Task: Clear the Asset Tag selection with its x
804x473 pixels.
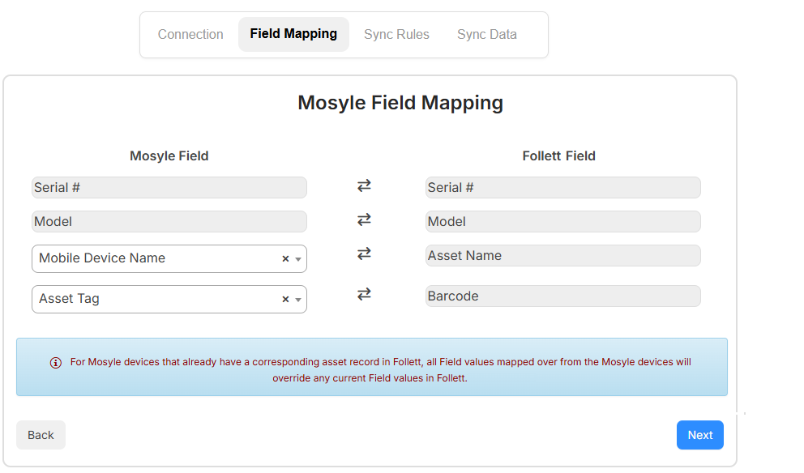Action: coord(285,299)
